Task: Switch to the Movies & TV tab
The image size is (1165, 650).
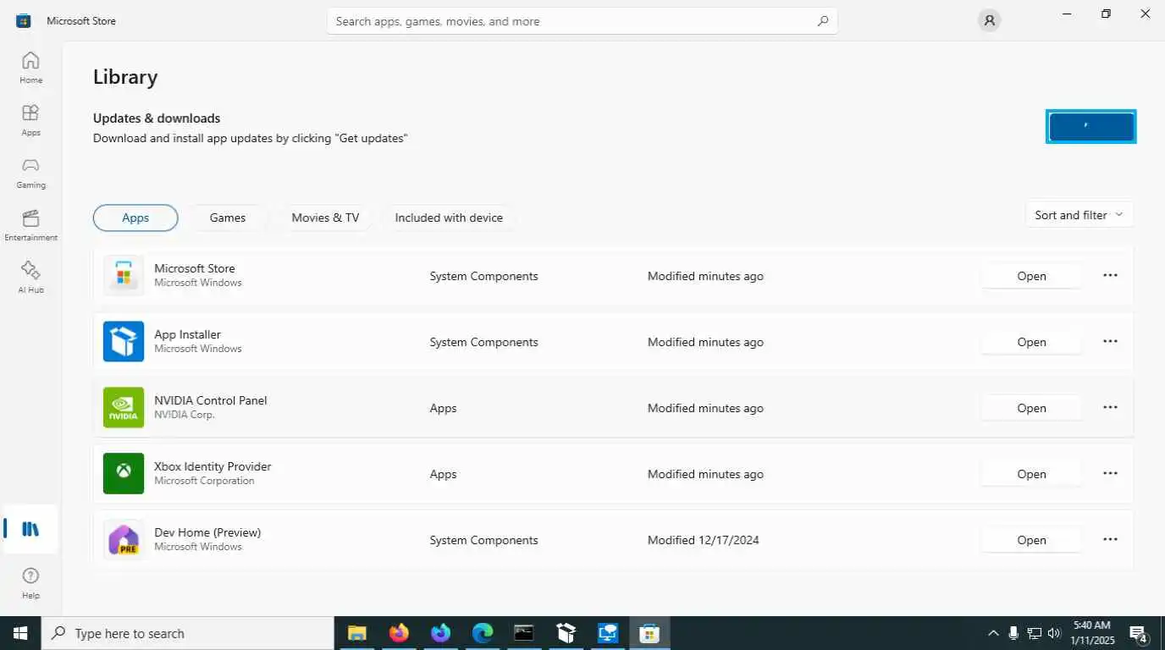Action: pyautogui.click(x=325, y=218)
